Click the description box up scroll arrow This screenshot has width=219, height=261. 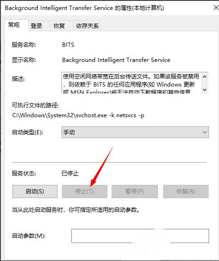(x=205, y=77)
